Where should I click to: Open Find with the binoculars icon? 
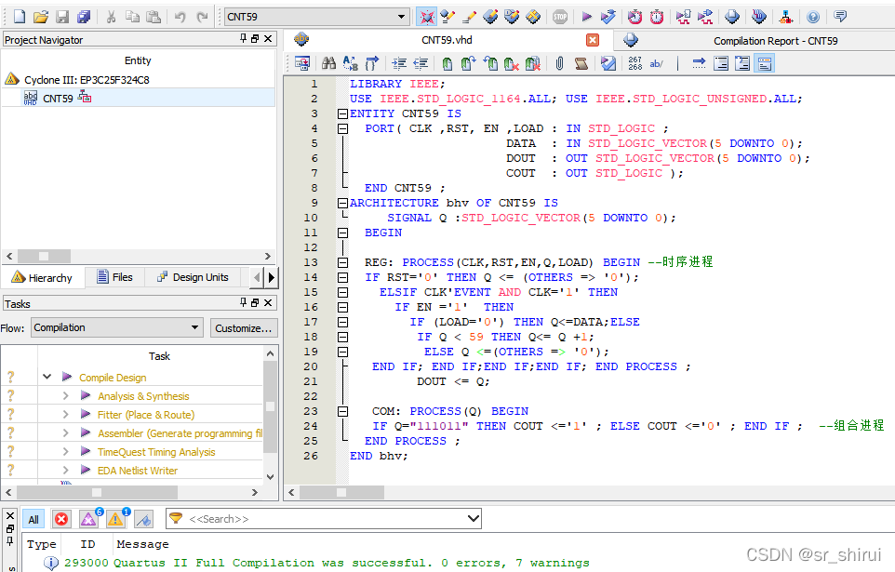coord(328,63)
